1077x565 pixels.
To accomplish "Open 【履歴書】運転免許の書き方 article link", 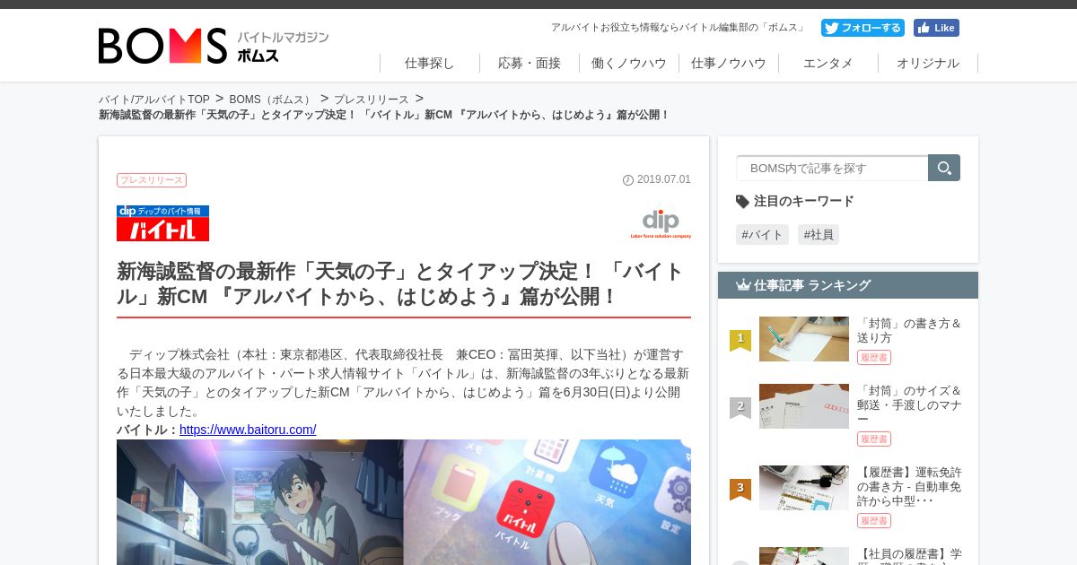I will click(x=909, y=486).
